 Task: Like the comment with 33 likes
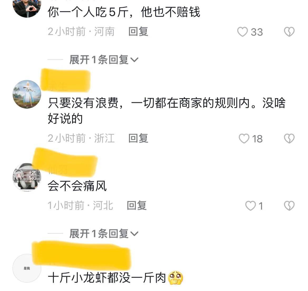click(242, 32)
